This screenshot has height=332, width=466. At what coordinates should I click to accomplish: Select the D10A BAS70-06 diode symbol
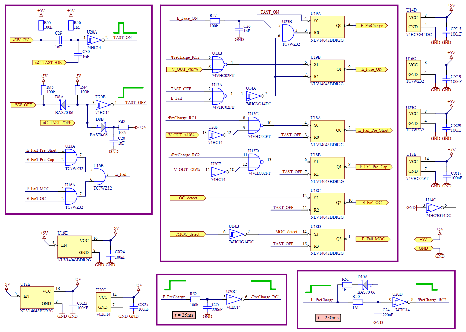coord(365,285)
